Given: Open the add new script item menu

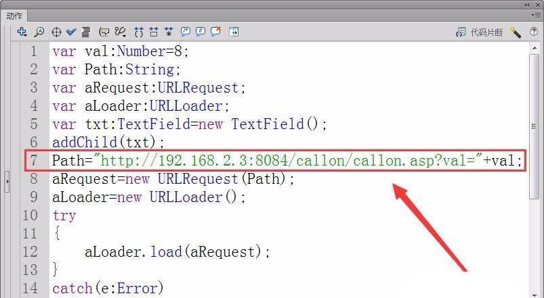Looking at the screenshot, I should coord(22,32).
